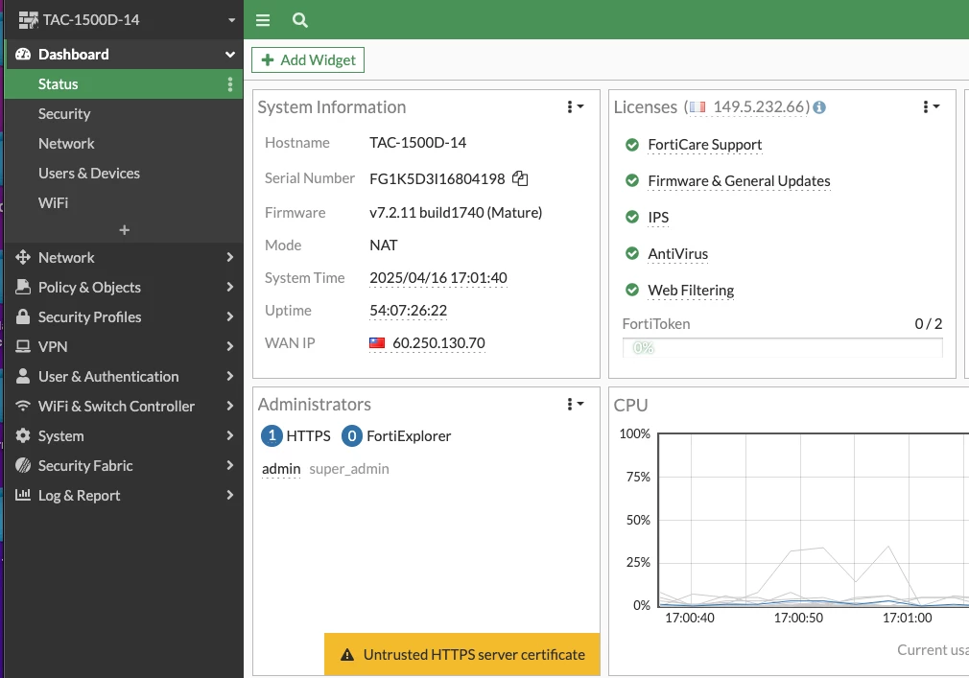Expand the Network menu
The height and width of the screenshot is (678, 969).
click(x=124, y=258)
